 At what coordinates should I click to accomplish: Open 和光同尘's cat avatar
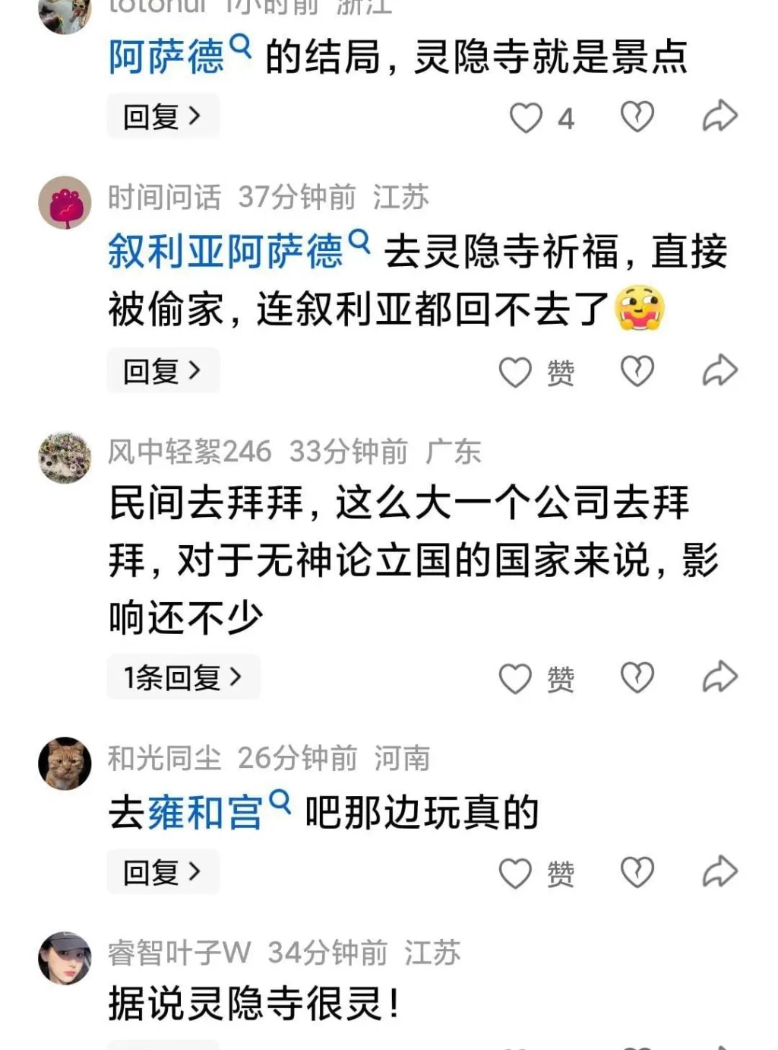[x=65, y=763]
